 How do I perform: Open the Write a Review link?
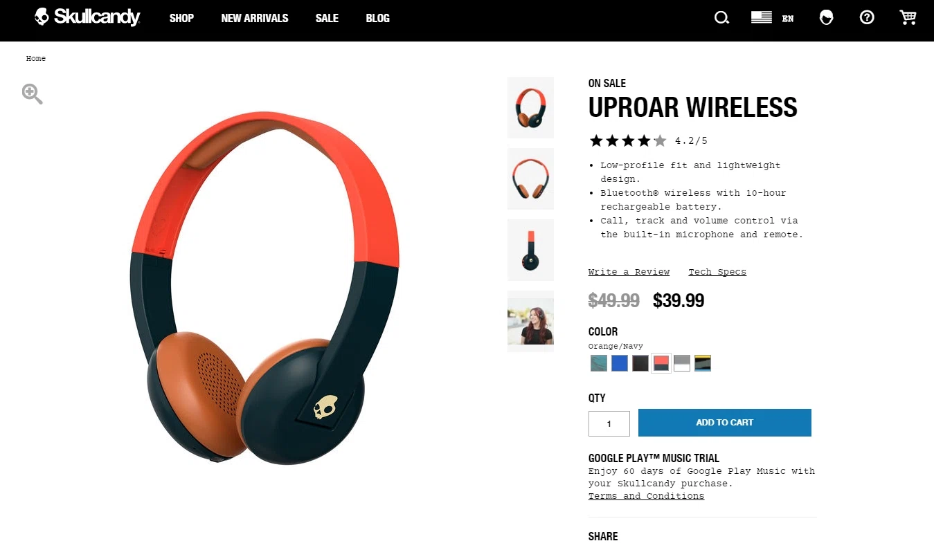(629, 272)
